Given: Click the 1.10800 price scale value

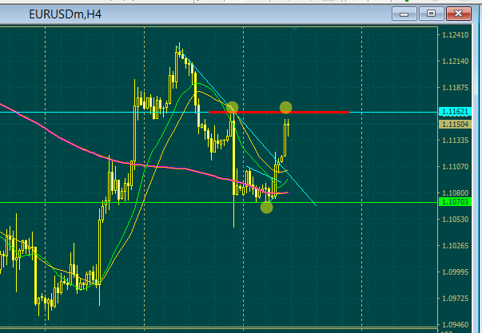Looking at the screenshot, I should coord(456,193).
